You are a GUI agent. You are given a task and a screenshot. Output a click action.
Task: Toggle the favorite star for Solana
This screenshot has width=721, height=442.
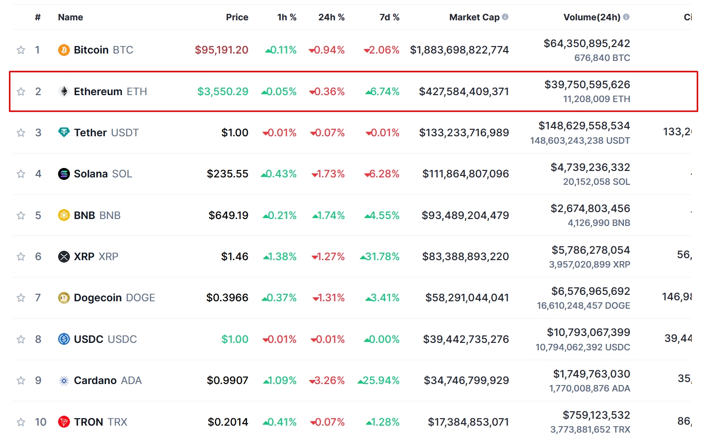pos(21,173)
